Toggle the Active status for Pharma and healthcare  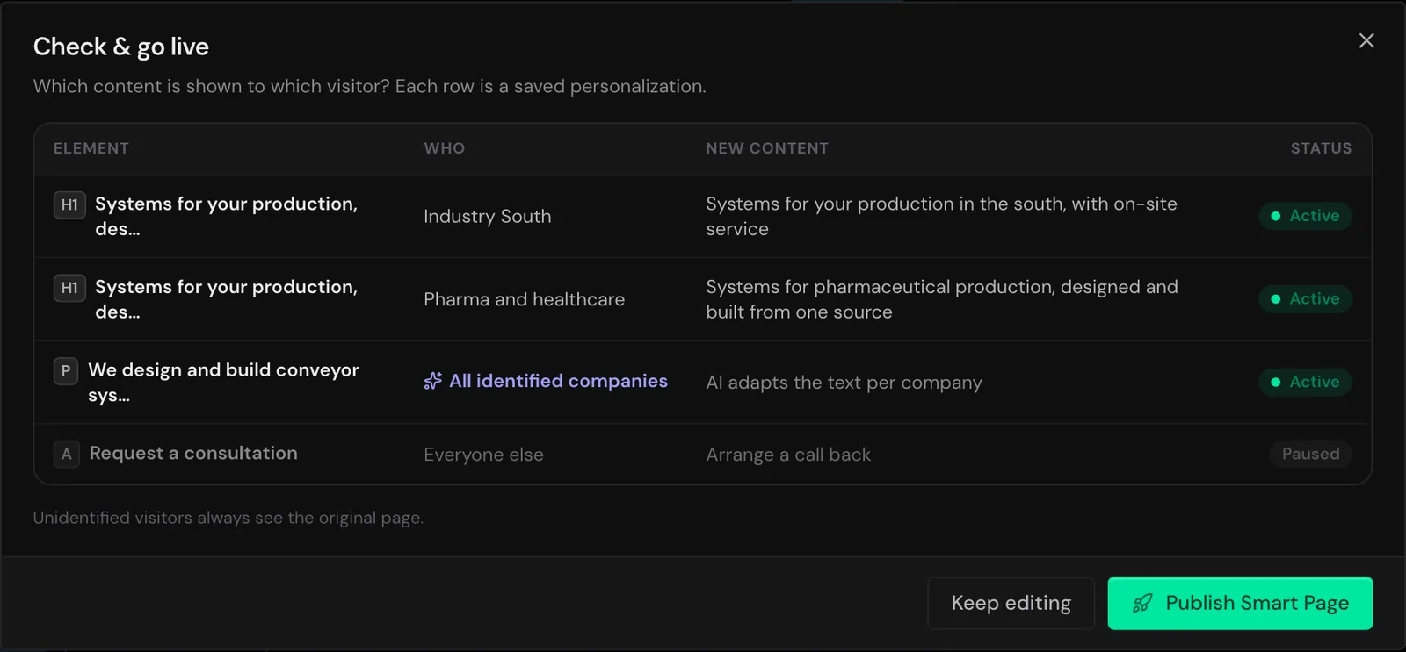click(x=1305, y=299)
